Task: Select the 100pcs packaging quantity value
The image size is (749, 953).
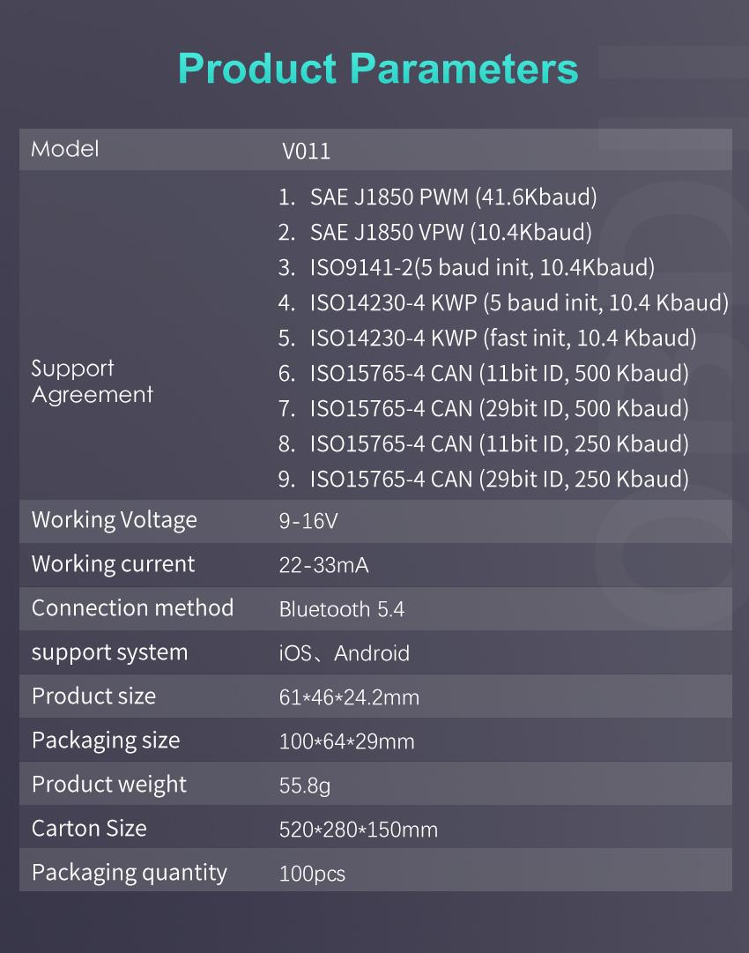Action: pyautogui.click(x=312, y=874)
